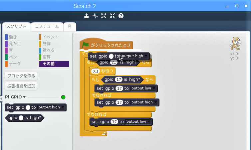Click the palette 'gpio is high?' reporter block
The height and width of the screenshot is (150, 251).
(x=25, y=118)
